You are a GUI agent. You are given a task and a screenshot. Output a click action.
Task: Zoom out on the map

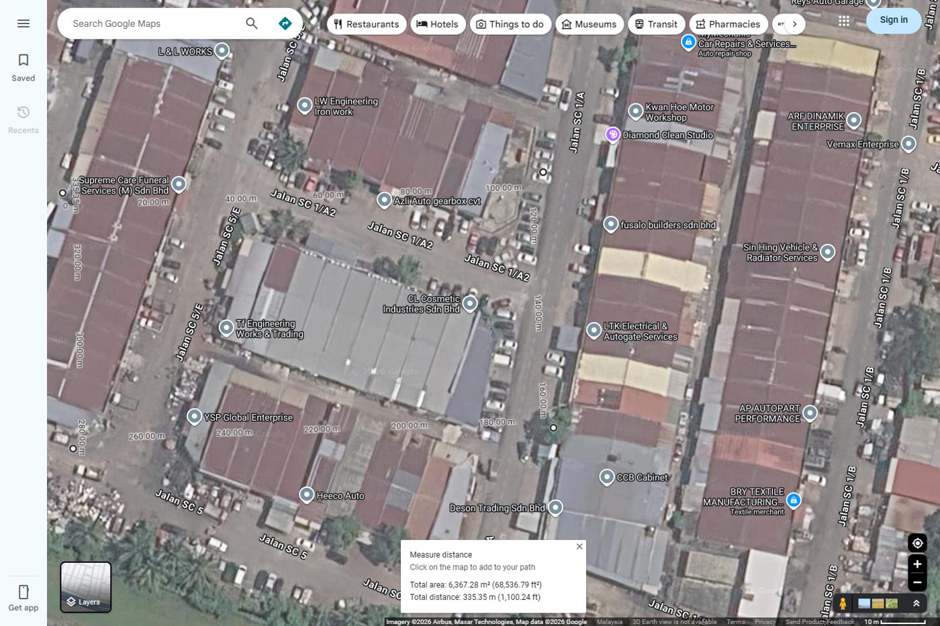tap(917, 582)
